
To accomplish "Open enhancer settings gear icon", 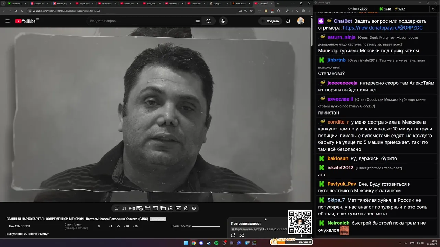I will pyautogui.click(x=194, y=208).
